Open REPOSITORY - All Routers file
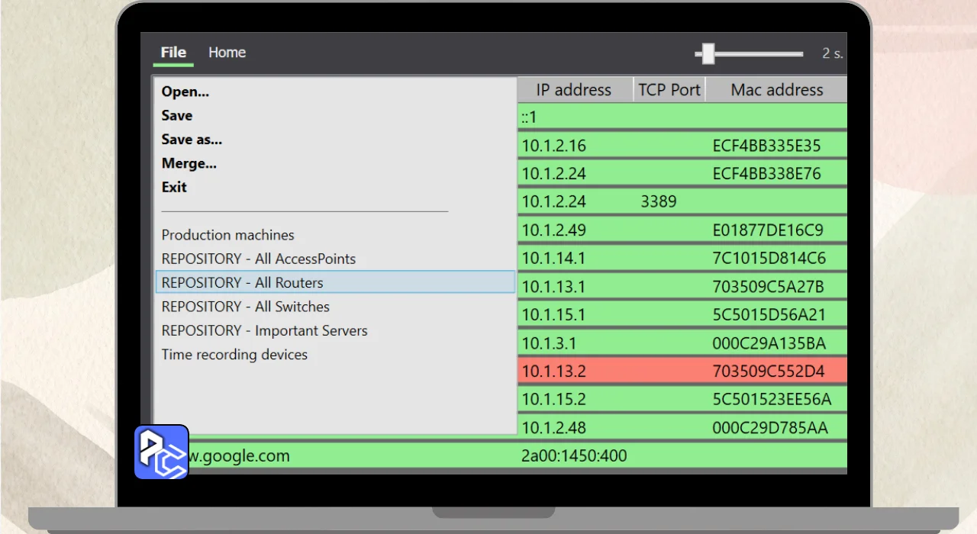 (243, 282)
